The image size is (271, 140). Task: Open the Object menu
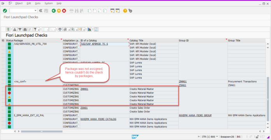pyautogui.click(x=19, y=3)
